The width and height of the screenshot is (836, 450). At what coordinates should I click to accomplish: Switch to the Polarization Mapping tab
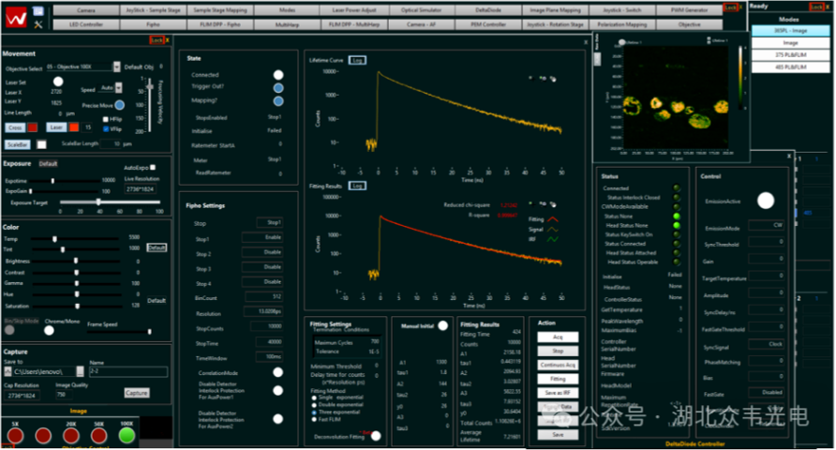622,24
